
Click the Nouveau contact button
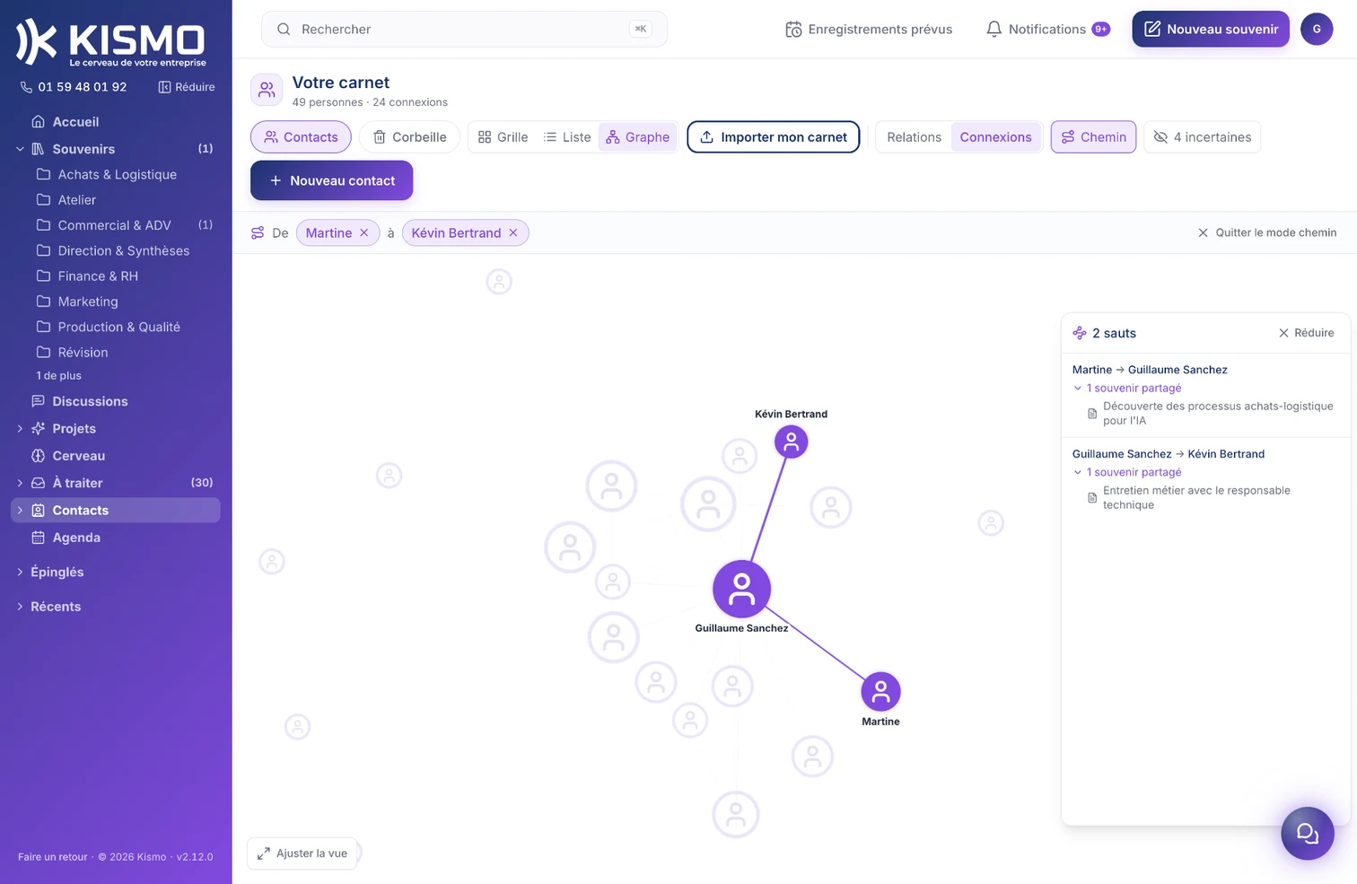click(331, 180)
